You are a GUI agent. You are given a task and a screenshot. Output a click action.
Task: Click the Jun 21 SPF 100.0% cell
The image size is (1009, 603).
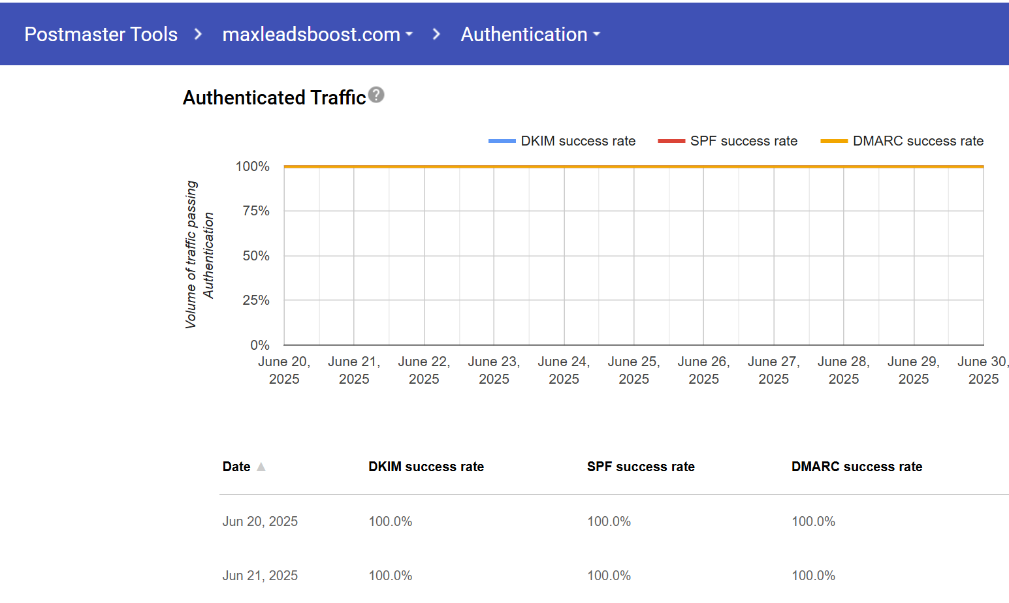coord(609,576)
